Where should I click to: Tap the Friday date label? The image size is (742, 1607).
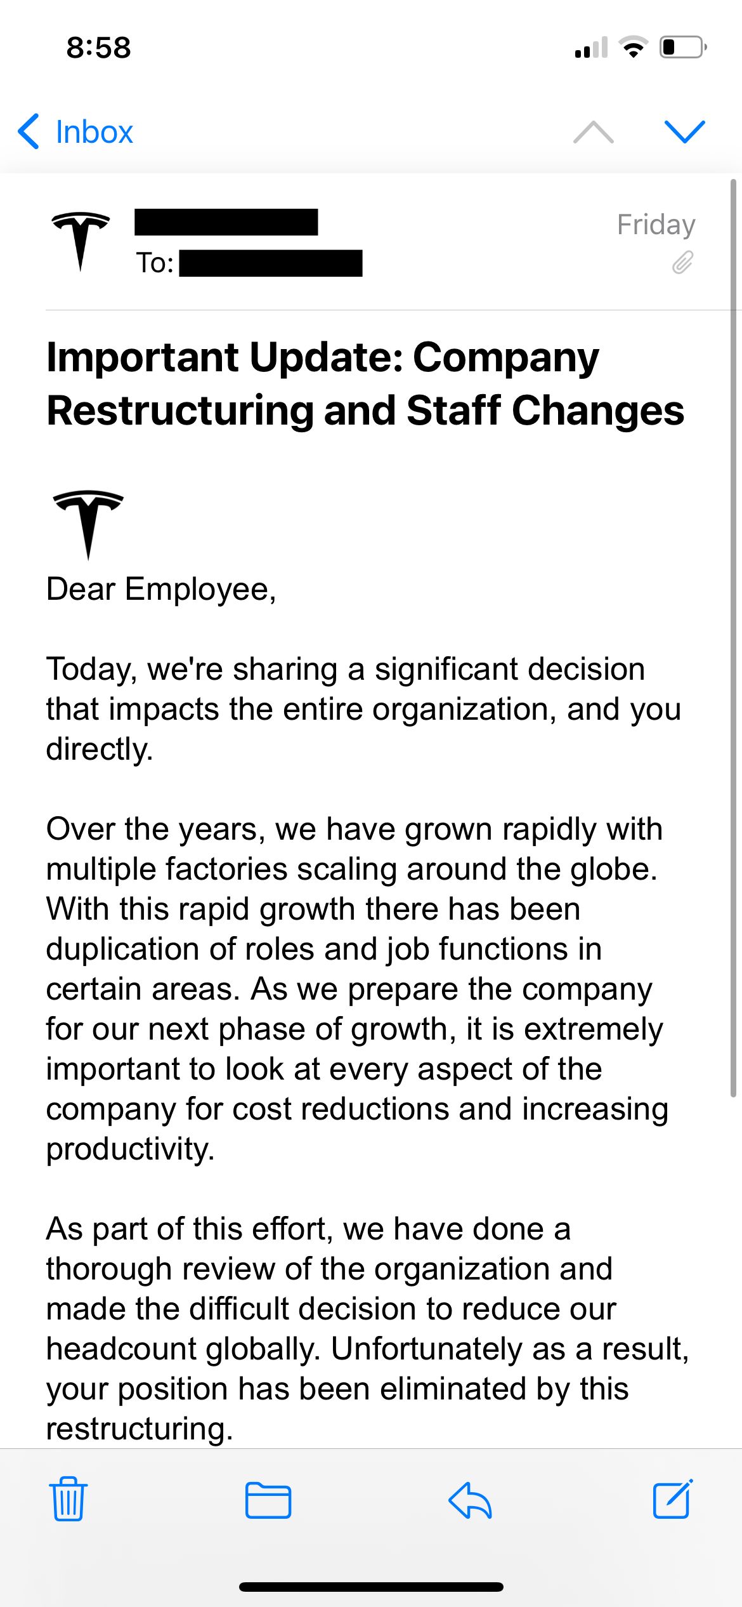[x=656, y=225]
